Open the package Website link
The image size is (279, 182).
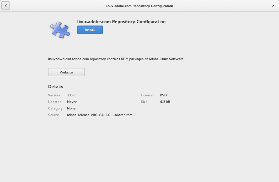pyautogui.click(x=66, y=72)
